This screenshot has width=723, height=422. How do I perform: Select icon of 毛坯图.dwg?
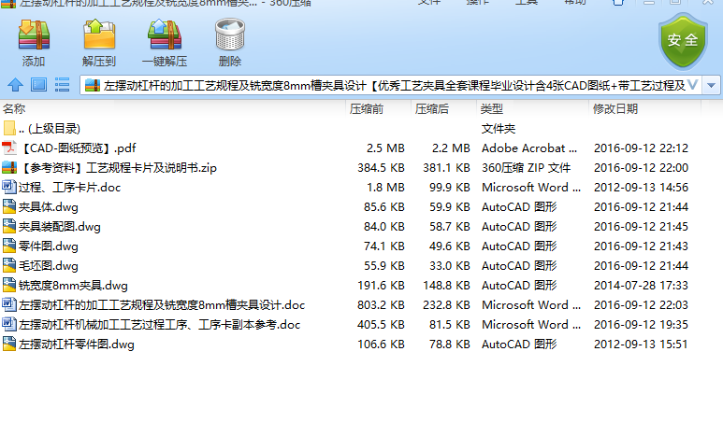pyautogui.click(x=9, y=265)
